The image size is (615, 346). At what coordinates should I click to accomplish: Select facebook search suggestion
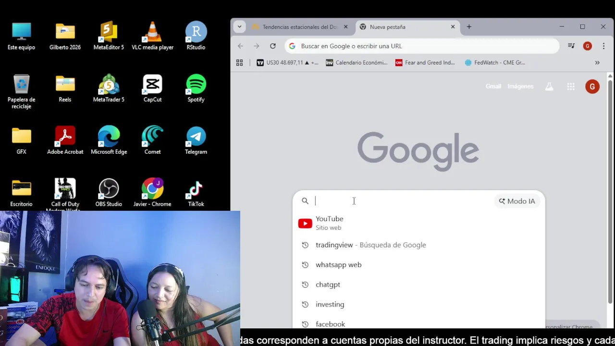pos(418,323)
